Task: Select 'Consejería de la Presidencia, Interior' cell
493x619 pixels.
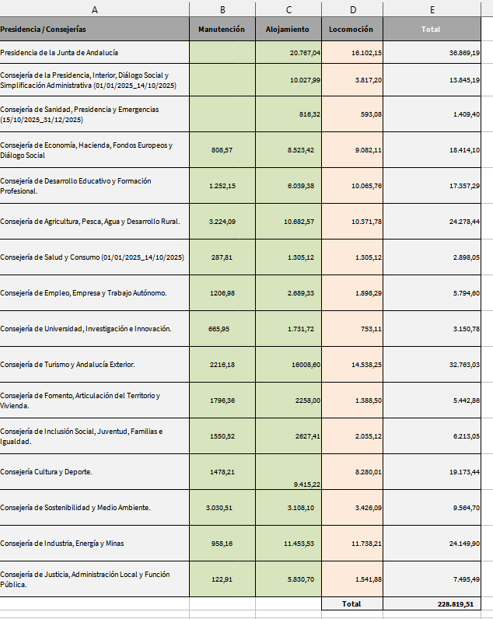Action: point(94,80)
